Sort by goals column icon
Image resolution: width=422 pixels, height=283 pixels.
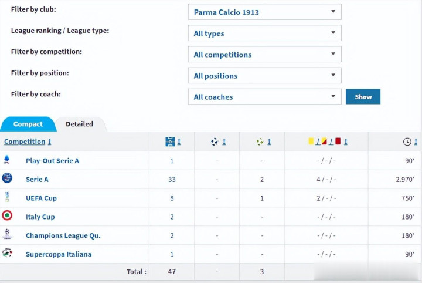215,141
